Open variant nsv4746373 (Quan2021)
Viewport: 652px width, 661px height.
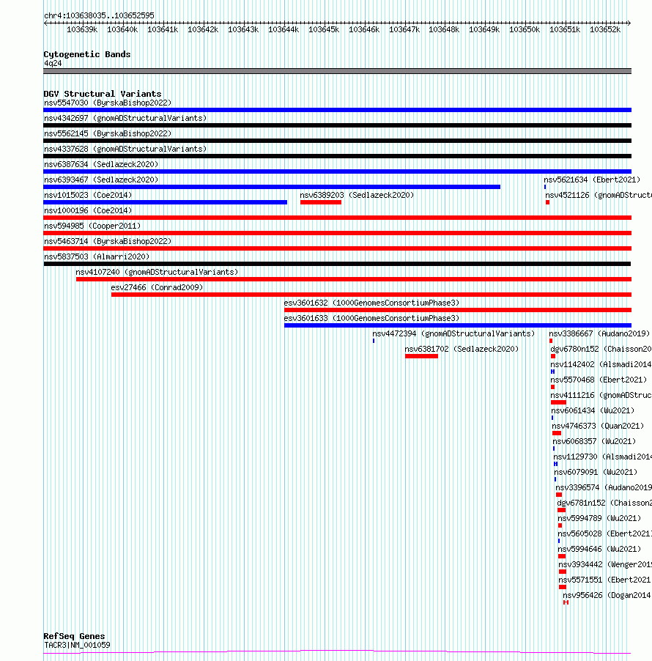click(x=598, y=426)
